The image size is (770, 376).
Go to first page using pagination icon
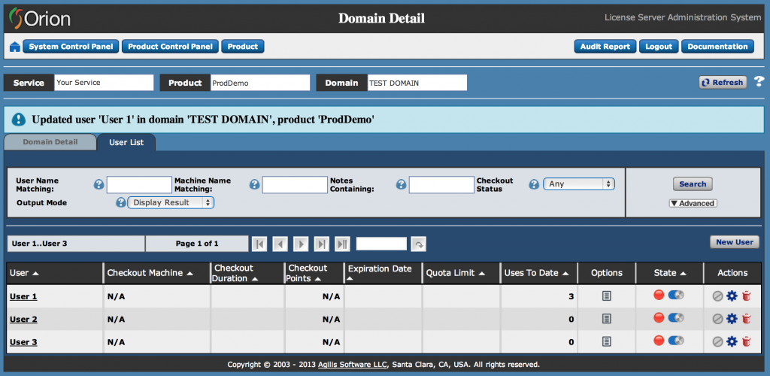[259, 244]
